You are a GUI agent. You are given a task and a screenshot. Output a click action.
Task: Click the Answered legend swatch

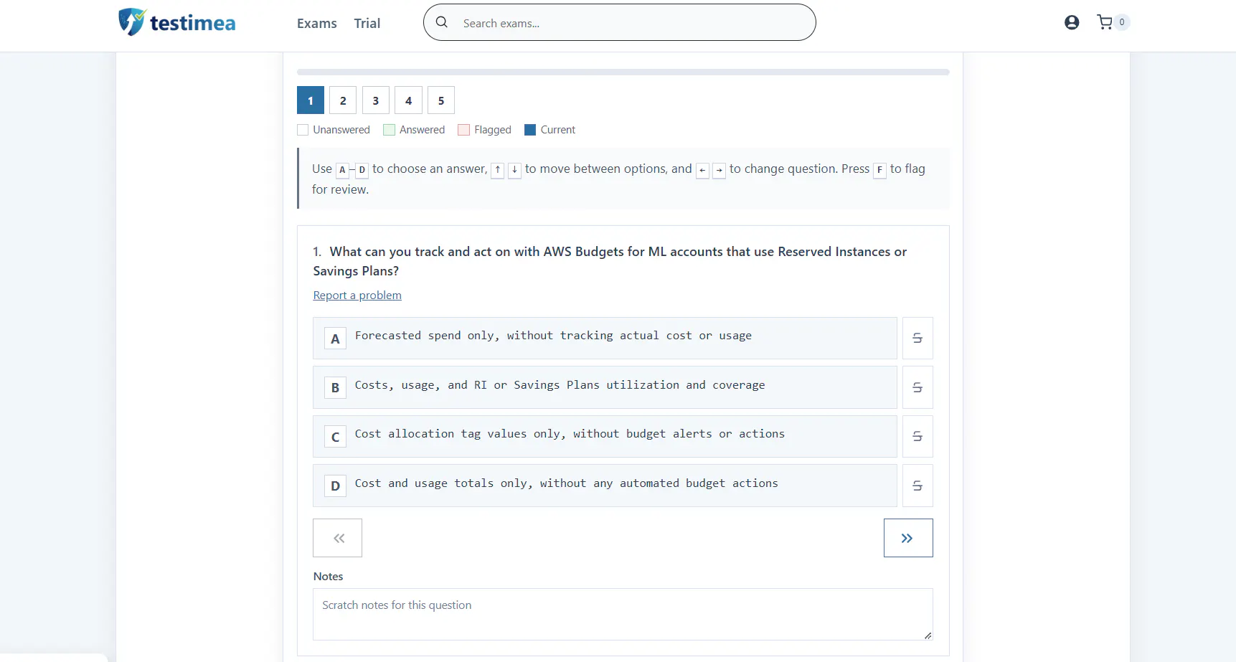390,130
